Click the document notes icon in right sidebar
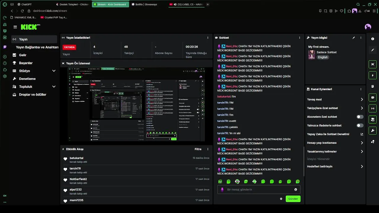379x213 pixels. click(x=372, y=86)
